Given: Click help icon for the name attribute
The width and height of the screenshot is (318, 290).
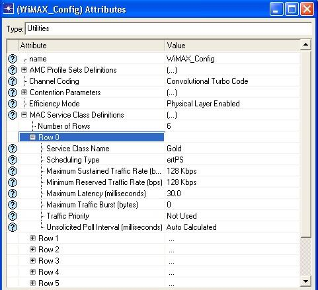Looking at the screenshot, I should coord(13,59).
